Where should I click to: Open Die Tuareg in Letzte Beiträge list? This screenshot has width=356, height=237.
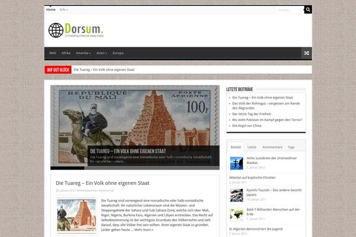(x=262, y=98)
